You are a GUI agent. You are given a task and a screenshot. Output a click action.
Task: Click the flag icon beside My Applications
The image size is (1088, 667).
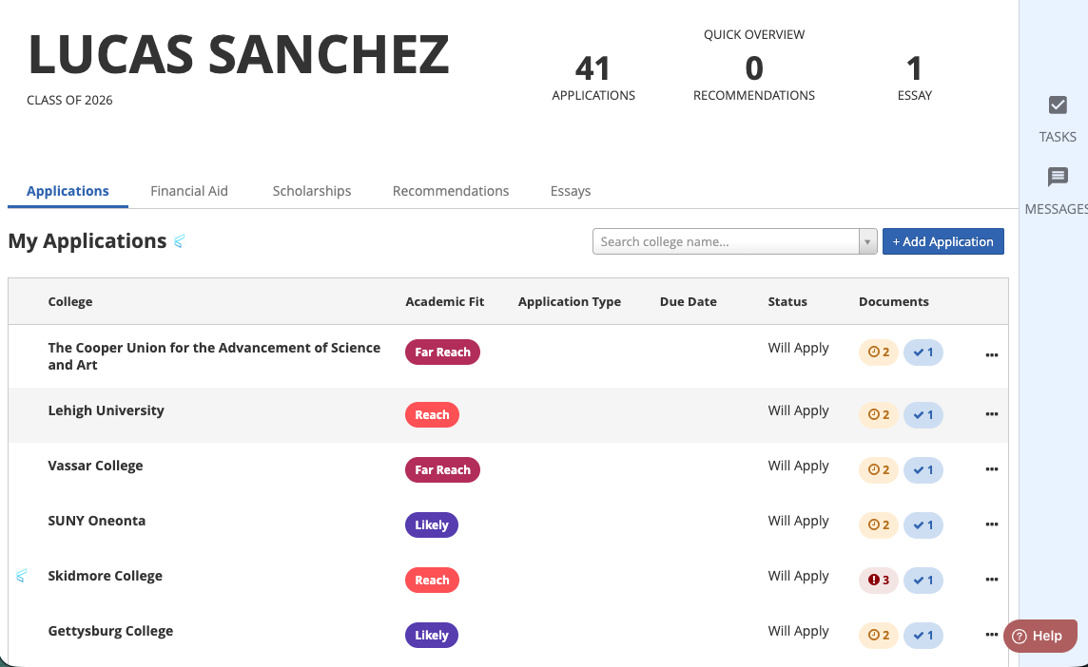click(x=179, y=241)
